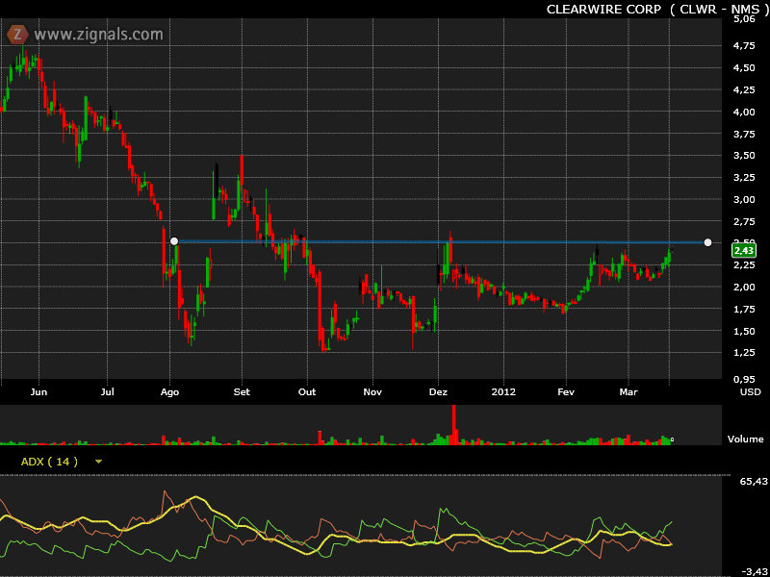The width and height of the screenshot is (770, 577).
Task: Click the -3,43 ADX scale value
Action: pos(754,571)
